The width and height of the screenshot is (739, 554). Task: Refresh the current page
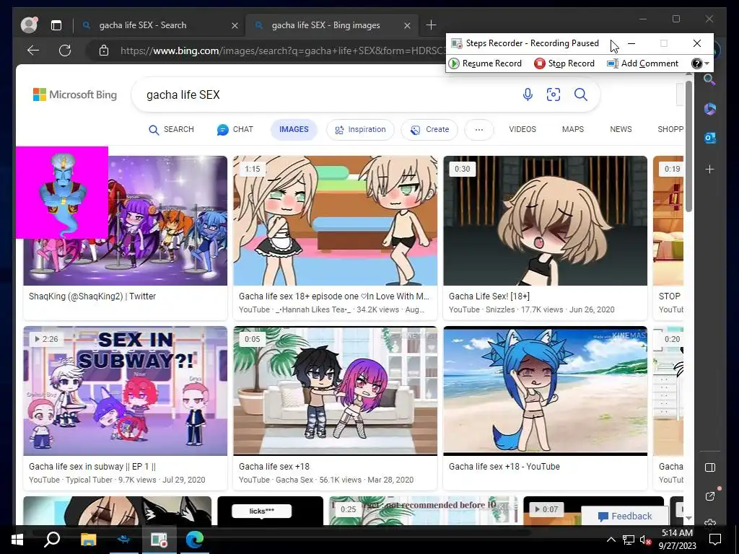click(65, 50)
